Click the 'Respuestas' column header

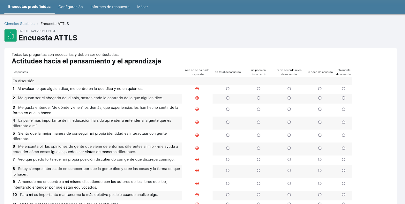point(20,72)
